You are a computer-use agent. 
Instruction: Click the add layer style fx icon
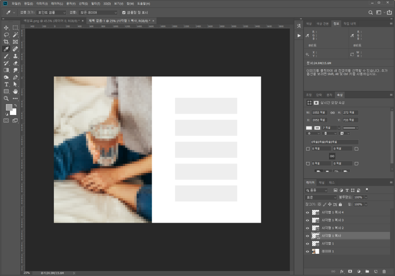[x=342, y=271]
